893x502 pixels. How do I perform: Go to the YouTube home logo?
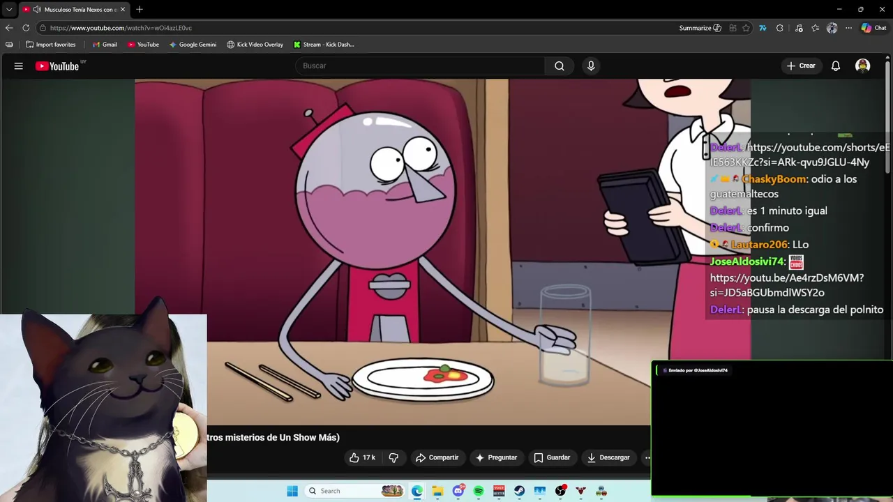(58, 66)
